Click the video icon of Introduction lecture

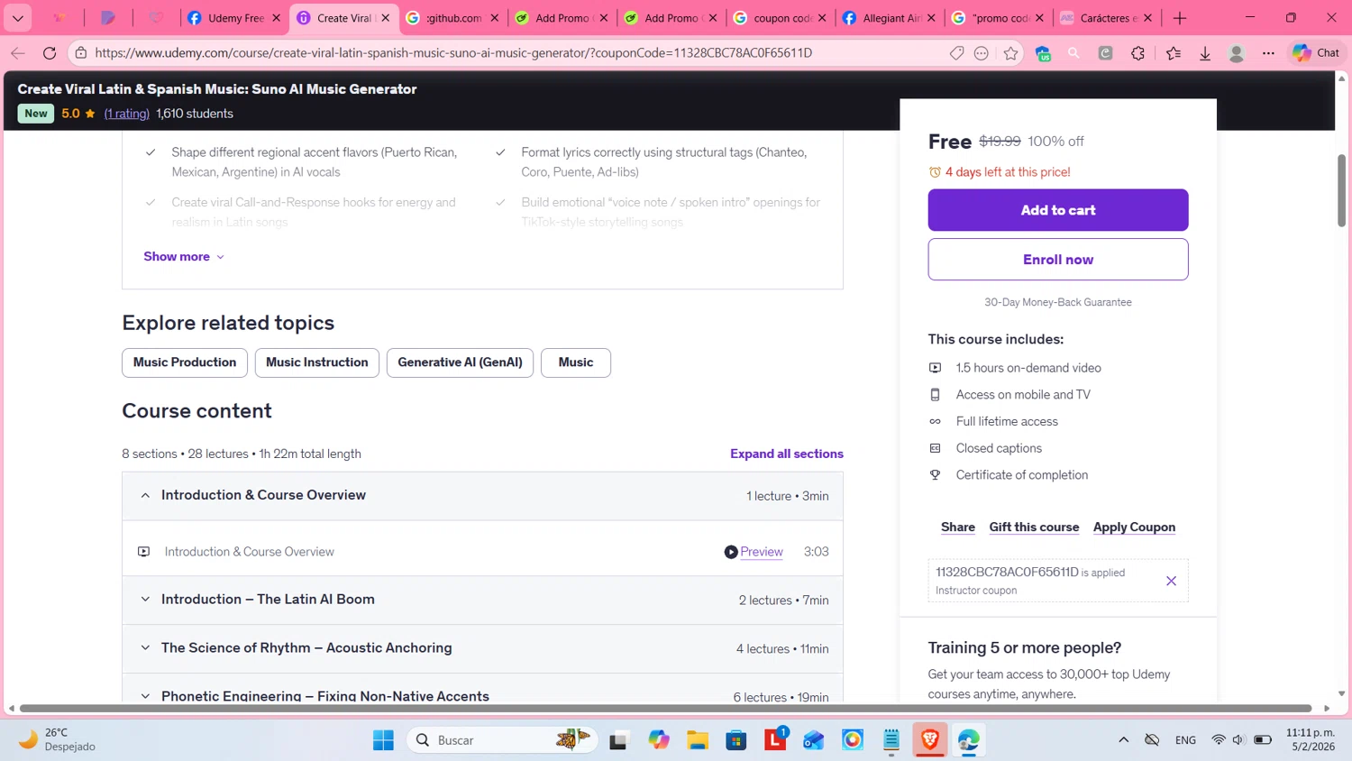(x=144, y=552)
